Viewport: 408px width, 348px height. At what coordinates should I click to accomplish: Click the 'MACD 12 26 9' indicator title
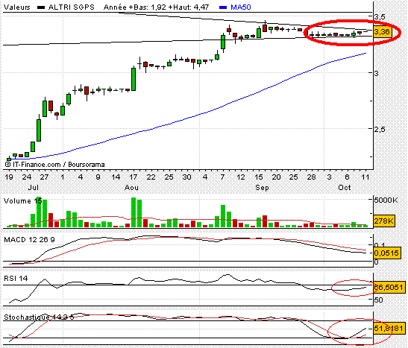click(29, 240)
